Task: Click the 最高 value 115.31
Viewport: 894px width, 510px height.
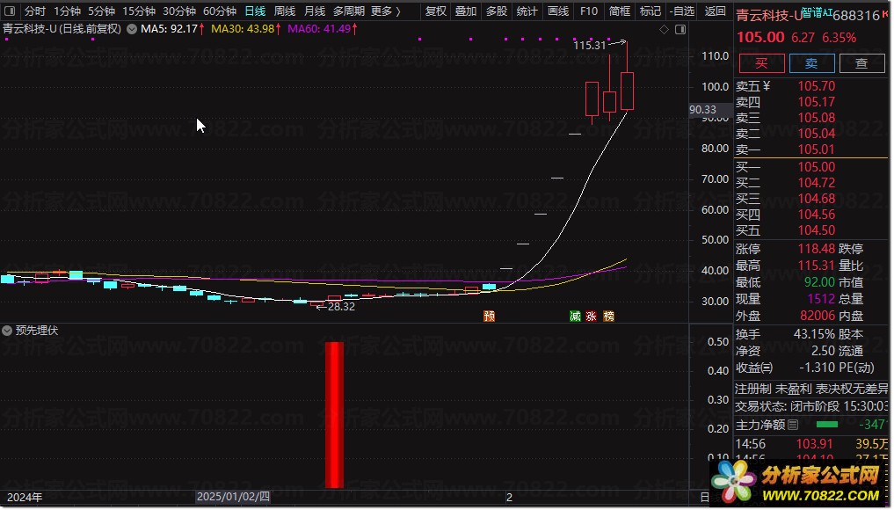Action: pyautogui.click(x=817, y=266)
